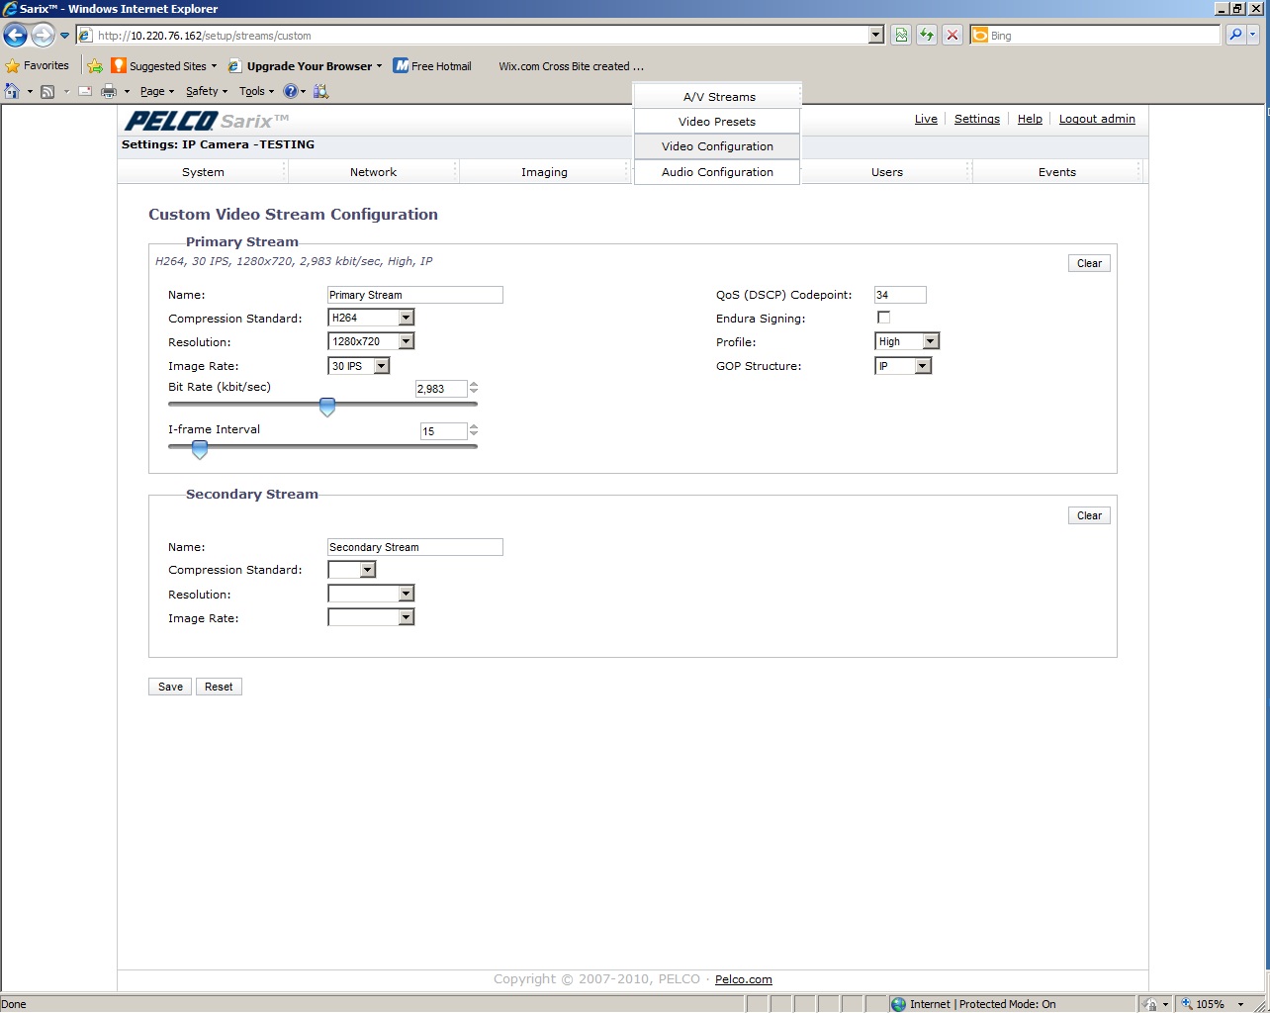The height and width of the screenshot is (1013, 1270).
Task: Click the Save button
Action: coord(170,687)
